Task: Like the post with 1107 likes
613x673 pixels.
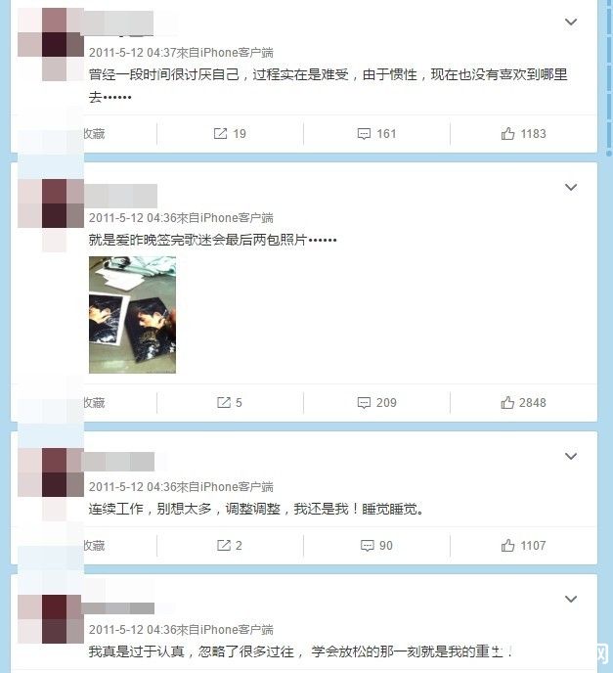Action: [523, 546]
